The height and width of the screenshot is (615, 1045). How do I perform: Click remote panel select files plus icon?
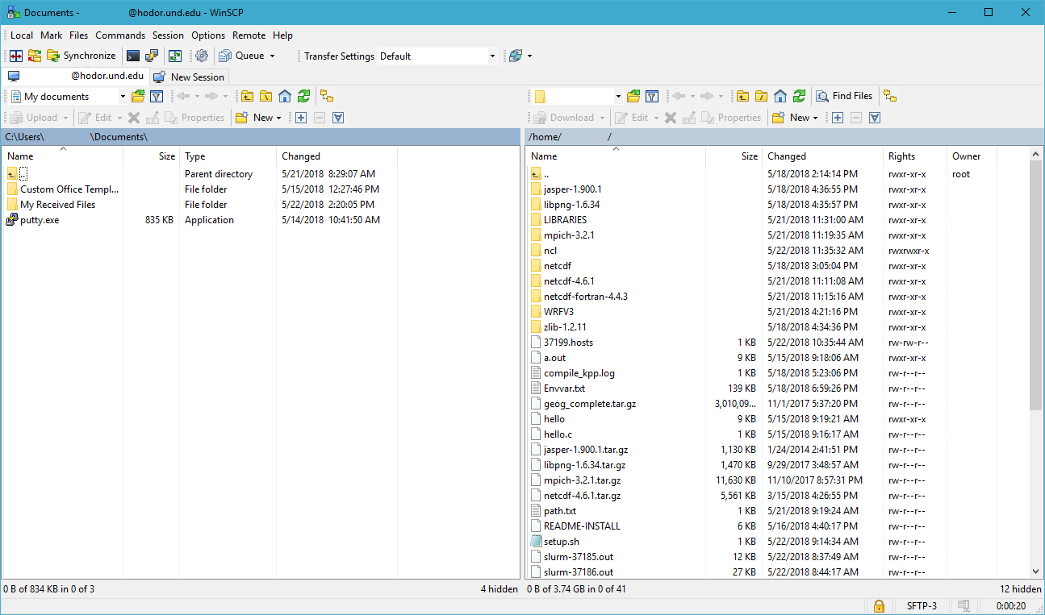[838, 118]
